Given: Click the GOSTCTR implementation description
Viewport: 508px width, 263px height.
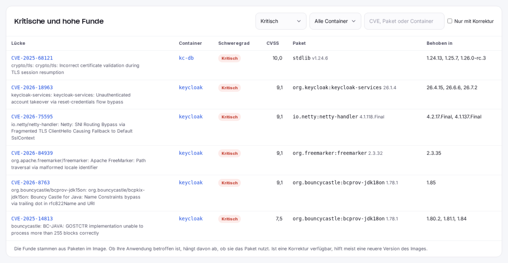Looking at the screenshot, I should click(77, 230).
